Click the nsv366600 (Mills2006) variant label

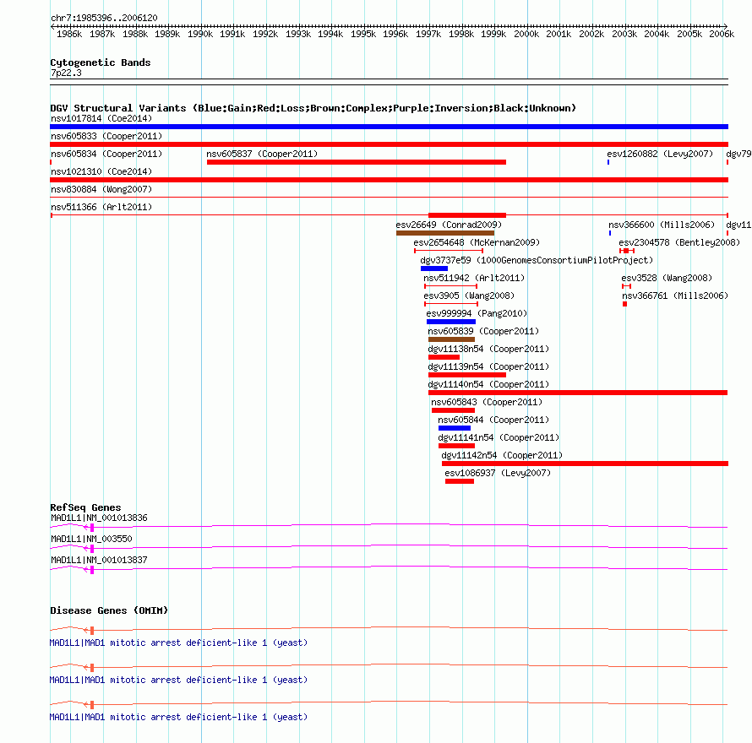662,225
